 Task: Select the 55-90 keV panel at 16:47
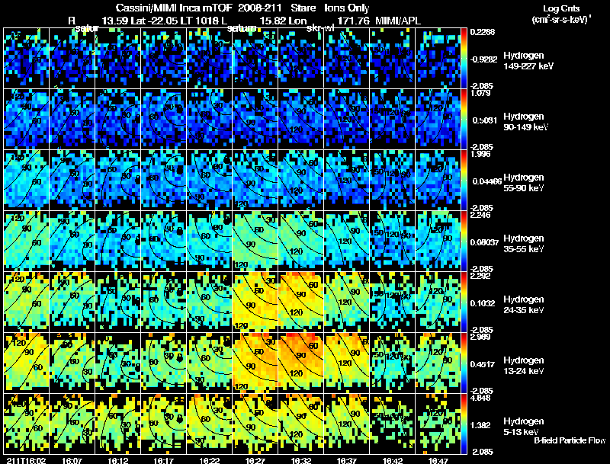point(438,181)
